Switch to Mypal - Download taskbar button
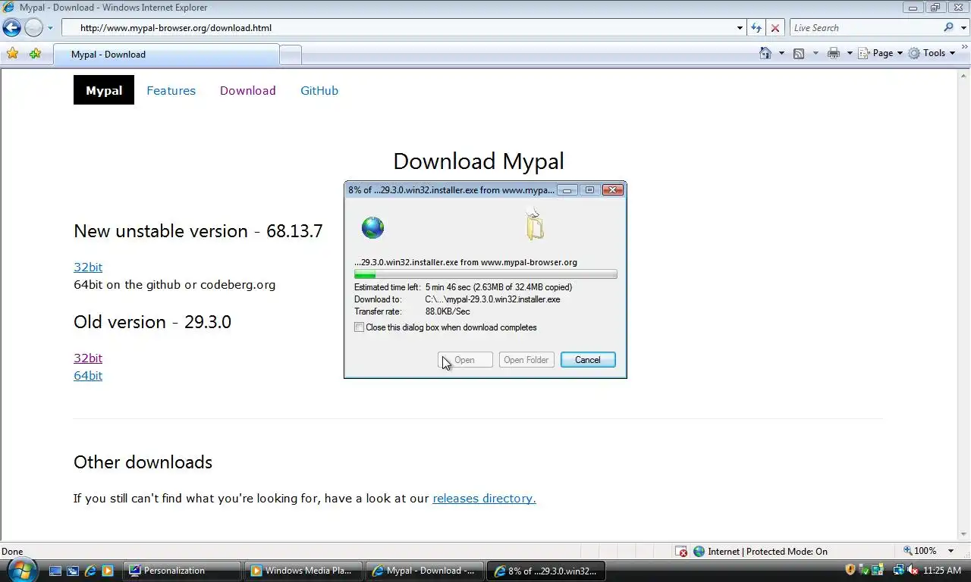Screen dimensions: 971x582 424,571
